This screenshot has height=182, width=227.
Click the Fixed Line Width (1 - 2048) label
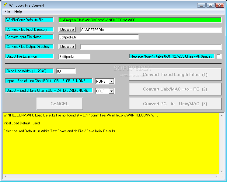(x=30, y=71)
